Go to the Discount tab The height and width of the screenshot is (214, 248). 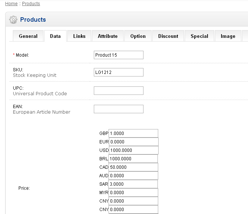click(168, 36)
